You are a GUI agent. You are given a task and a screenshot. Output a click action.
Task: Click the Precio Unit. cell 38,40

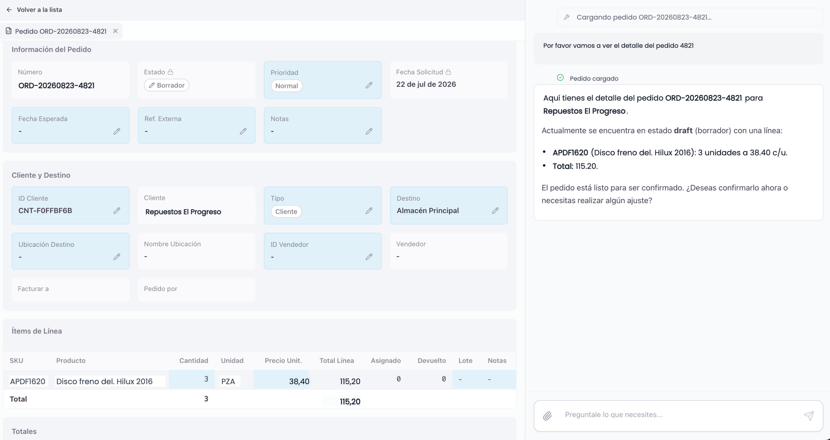(x=281, y=379)
